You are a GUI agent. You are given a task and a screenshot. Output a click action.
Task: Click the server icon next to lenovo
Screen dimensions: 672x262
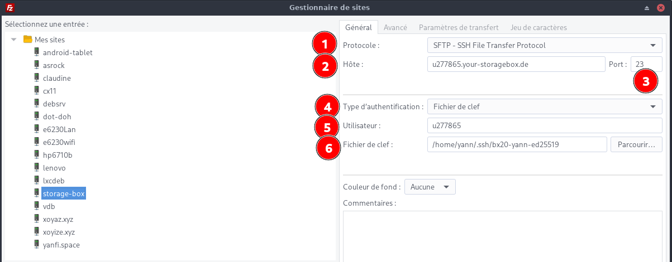point(37,168)
